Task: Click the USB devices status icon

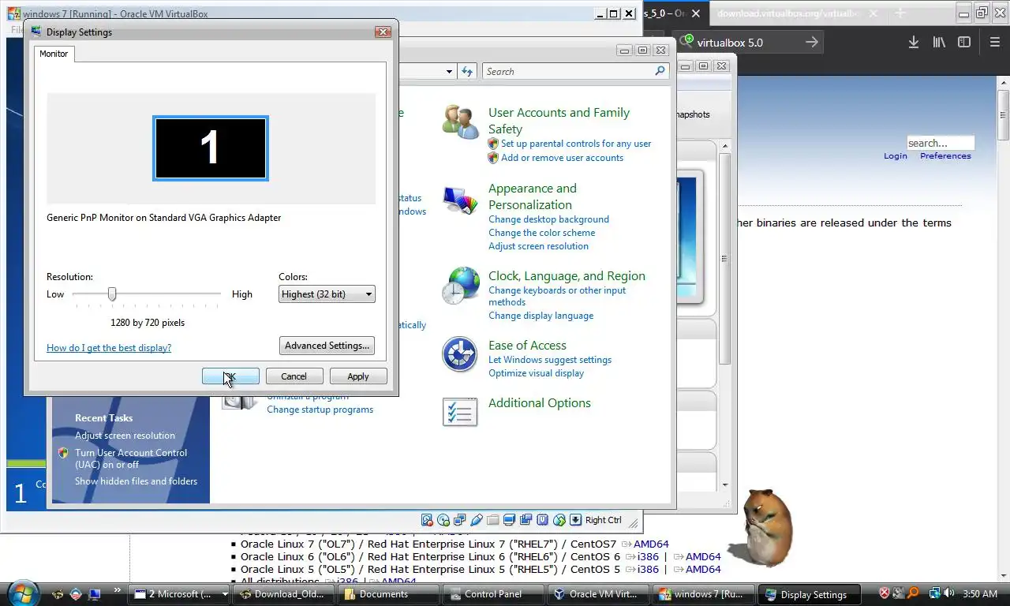Action: point(477,520)
